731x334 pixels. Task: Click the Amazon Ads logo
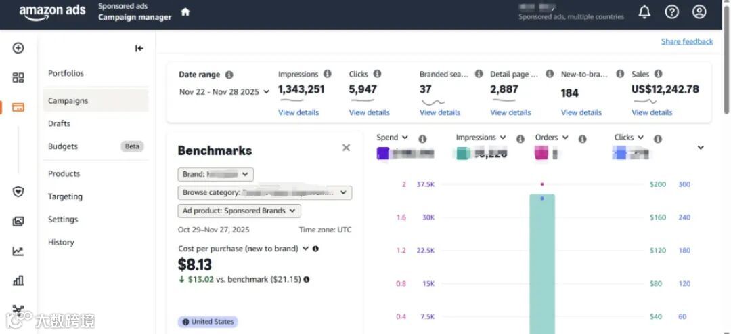(x=52, y=12)
